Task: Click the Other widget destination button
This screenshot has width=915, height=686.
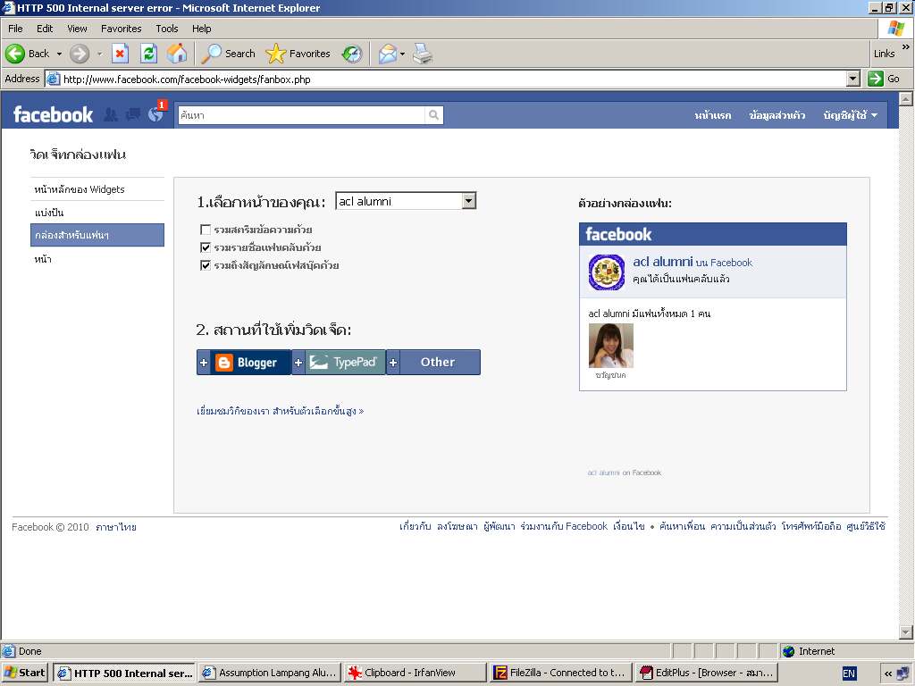Action: point(433,362)
